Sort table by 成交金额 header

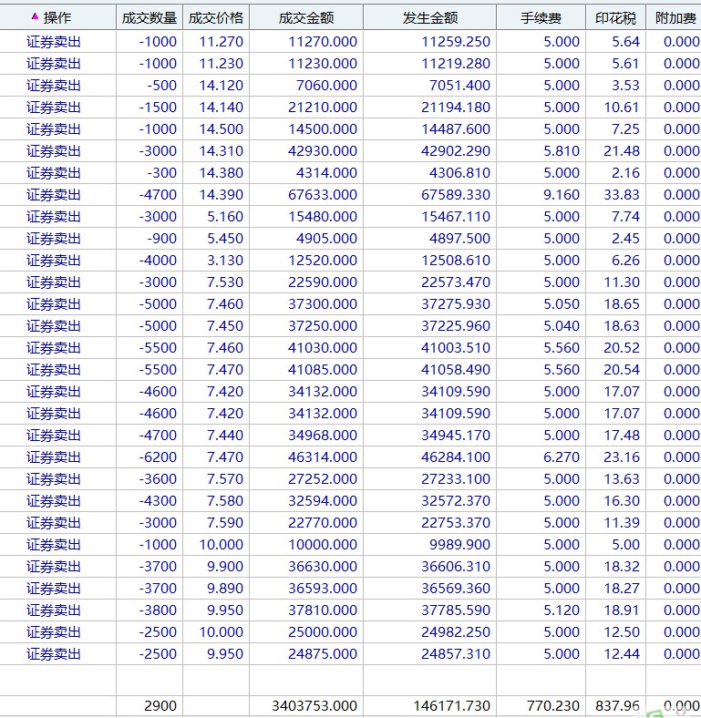[305, 17]
